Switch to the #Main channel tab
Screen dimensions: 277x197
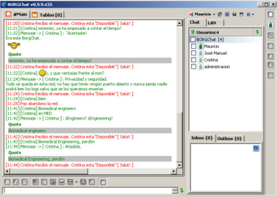16,14
